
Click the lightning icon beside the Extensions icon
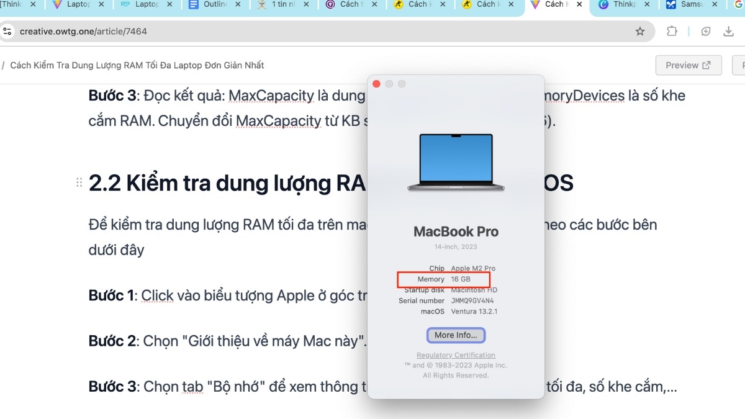point(706,31)
